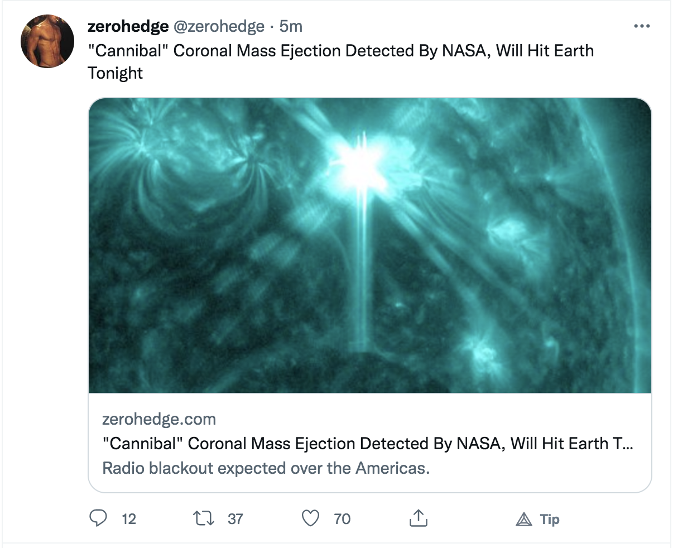This screenshot has width=673, height=548.
Task: Open the share upload-arrow icon
Action: pyautogui.click(x=419, y=519)
